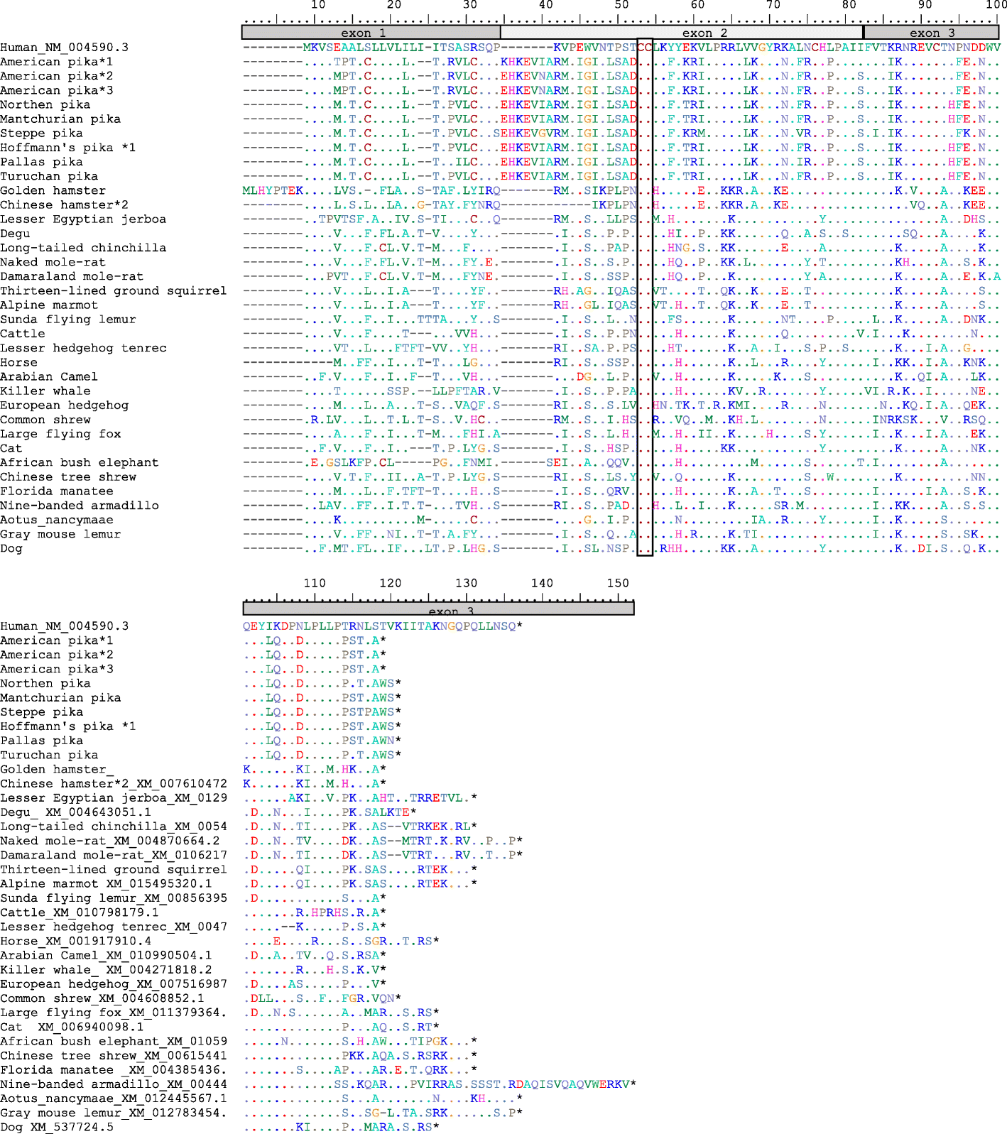
Task: Select 'Chinese tree shrew_XM_00615441' row label
Action: (x=114, y=1055)
